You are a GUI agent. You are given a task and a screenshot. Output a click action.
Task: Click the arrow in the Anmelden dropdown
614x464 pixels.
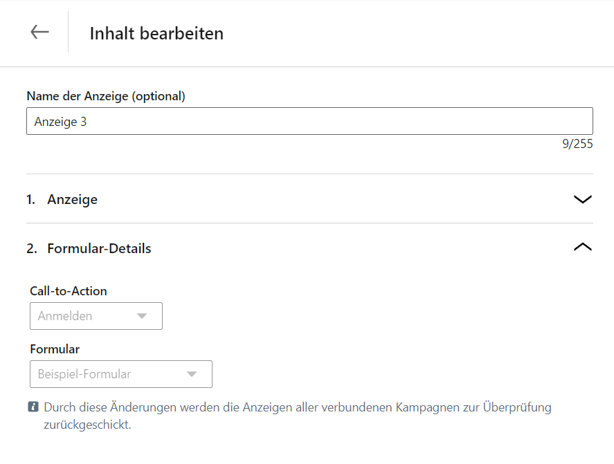142,316
